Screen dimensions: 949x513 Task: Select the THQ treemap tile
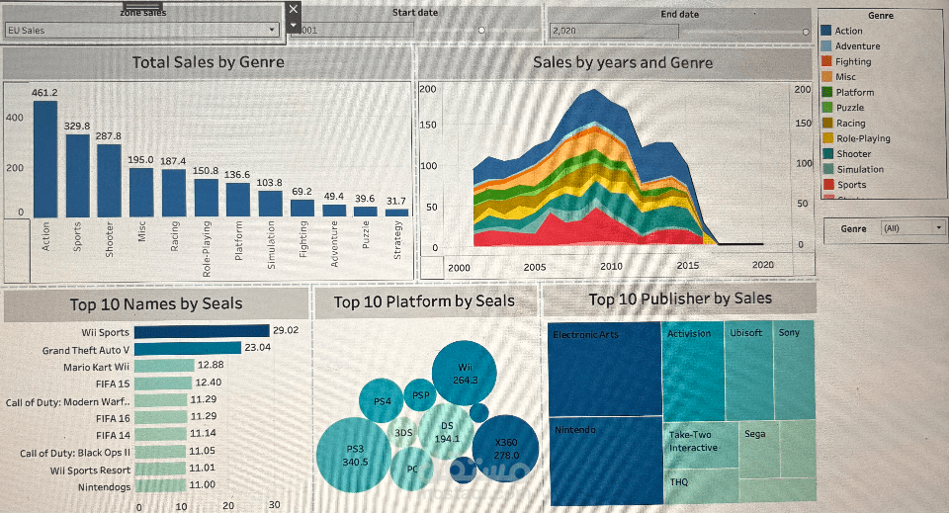pos(702,485)
